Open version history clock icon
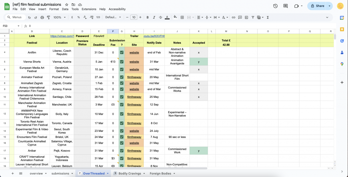Screen dimensions: 348x177 275,6
